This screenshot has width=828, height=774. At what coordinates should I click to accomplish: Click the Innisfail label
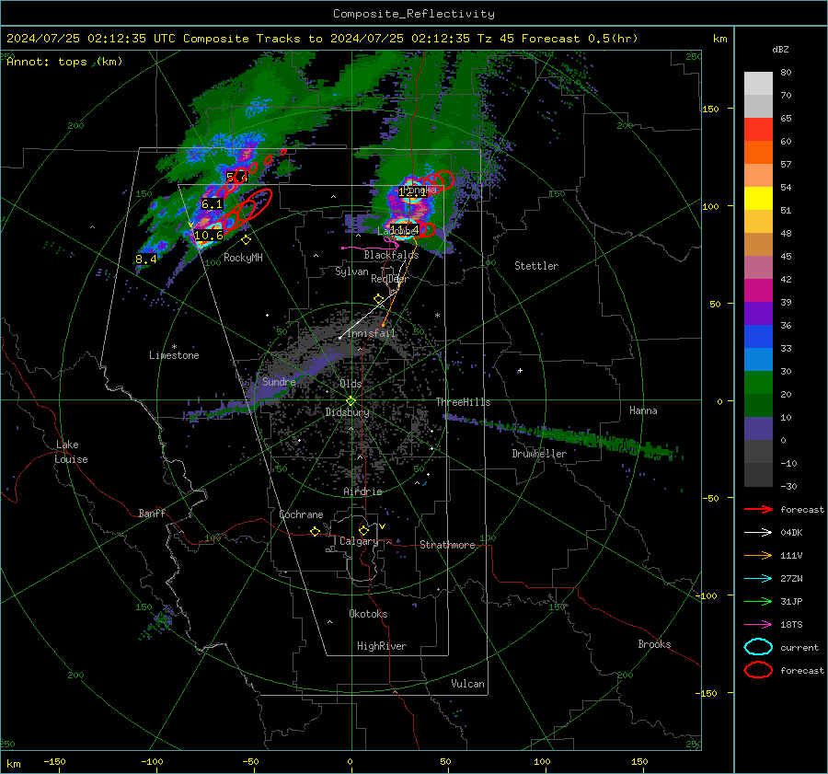tap(371, 333)
